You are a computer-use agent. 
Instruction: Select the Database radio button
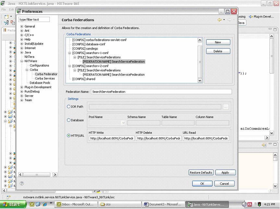pos(69,120)
